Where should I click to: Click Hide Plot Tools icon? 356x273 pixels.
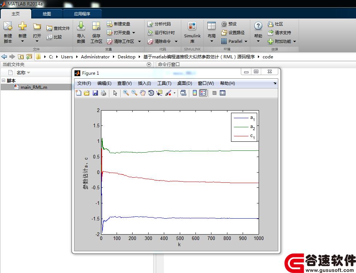pyautogui.click(x=214, y=93)
